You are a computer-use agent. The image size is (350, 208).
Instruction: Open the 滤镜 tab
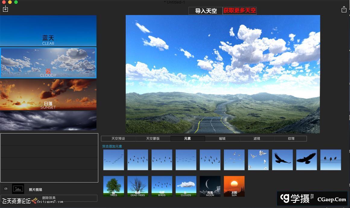click(x=257, y=138)
